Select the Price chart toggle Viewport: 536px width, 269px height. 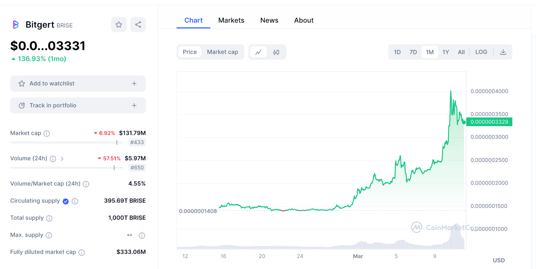tap(190, 52)
